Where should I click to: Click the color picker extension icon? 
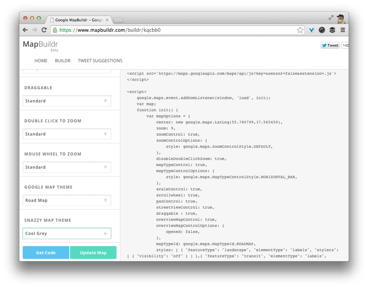(x=322, y=30)
